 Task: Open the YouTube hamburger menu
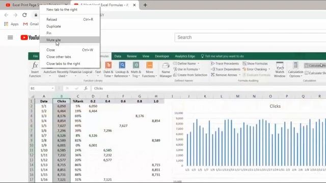coord(10,38)
